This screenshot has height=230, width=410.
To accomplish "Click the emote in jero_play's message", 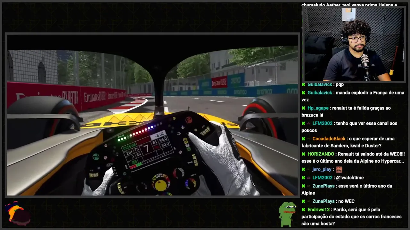I will click(339, 169).
